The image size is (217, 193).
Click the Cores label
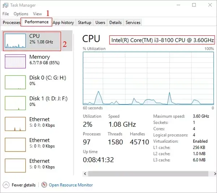click(159, 129)
